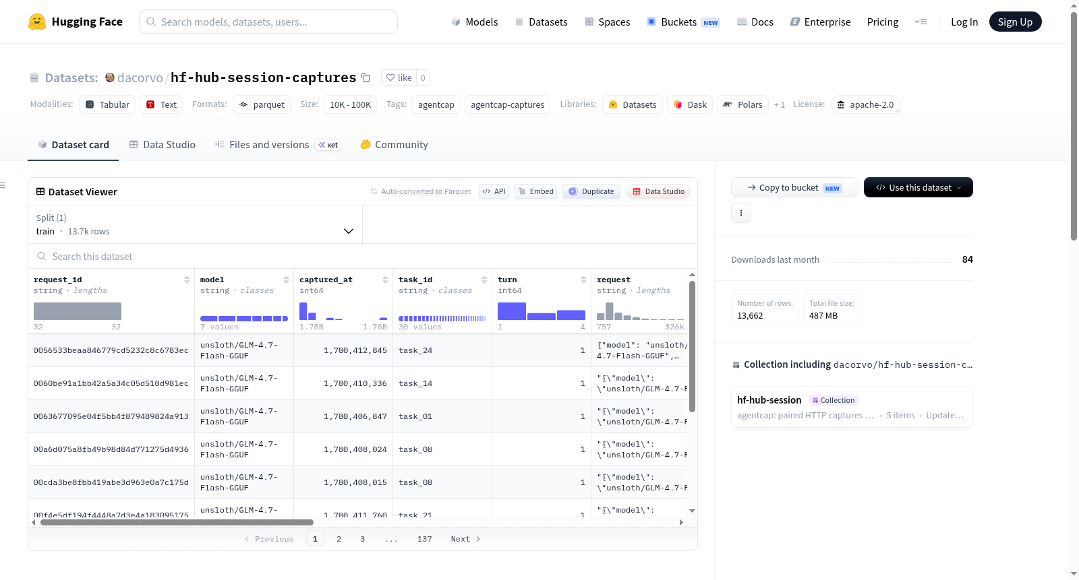Click the Copy to bucket button
This screenshot has height=580, width=1079.
coord(794,187)
